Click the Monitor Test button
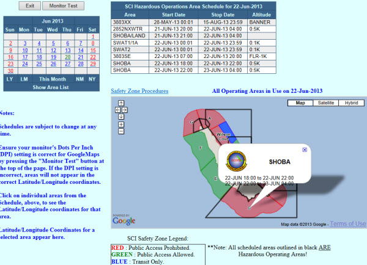This screenshot has height=265, width=367. pos(63,6)
